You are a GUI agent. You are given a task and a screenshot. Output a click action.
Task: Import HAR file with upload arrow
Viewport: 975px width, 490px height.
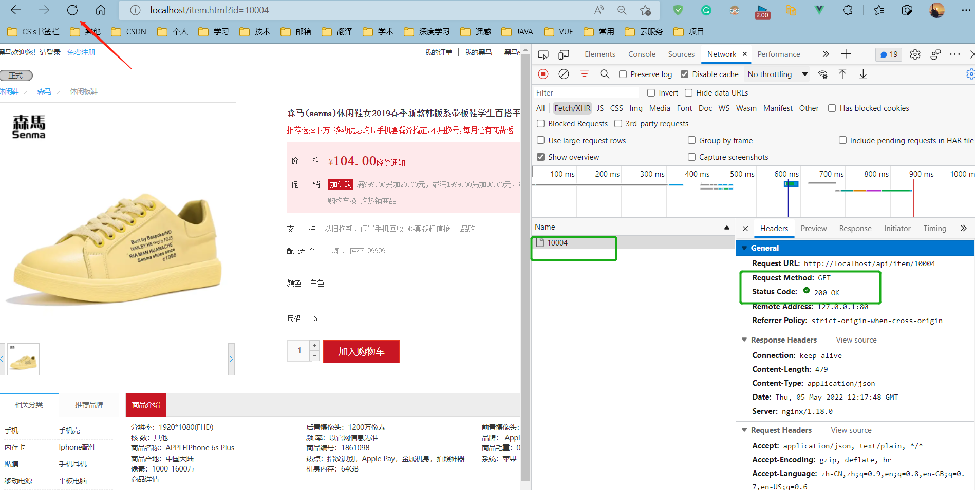(x=842, y=74)
